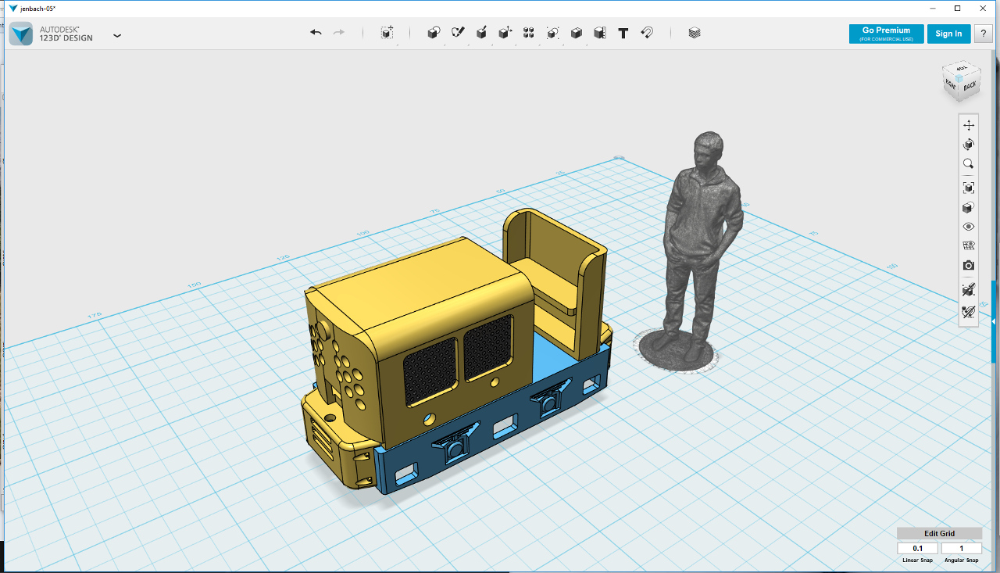The image size is (1000, 573).
Task: Open the Grouping tool menu
Action: pyautogui.click(x=552, y=33)
